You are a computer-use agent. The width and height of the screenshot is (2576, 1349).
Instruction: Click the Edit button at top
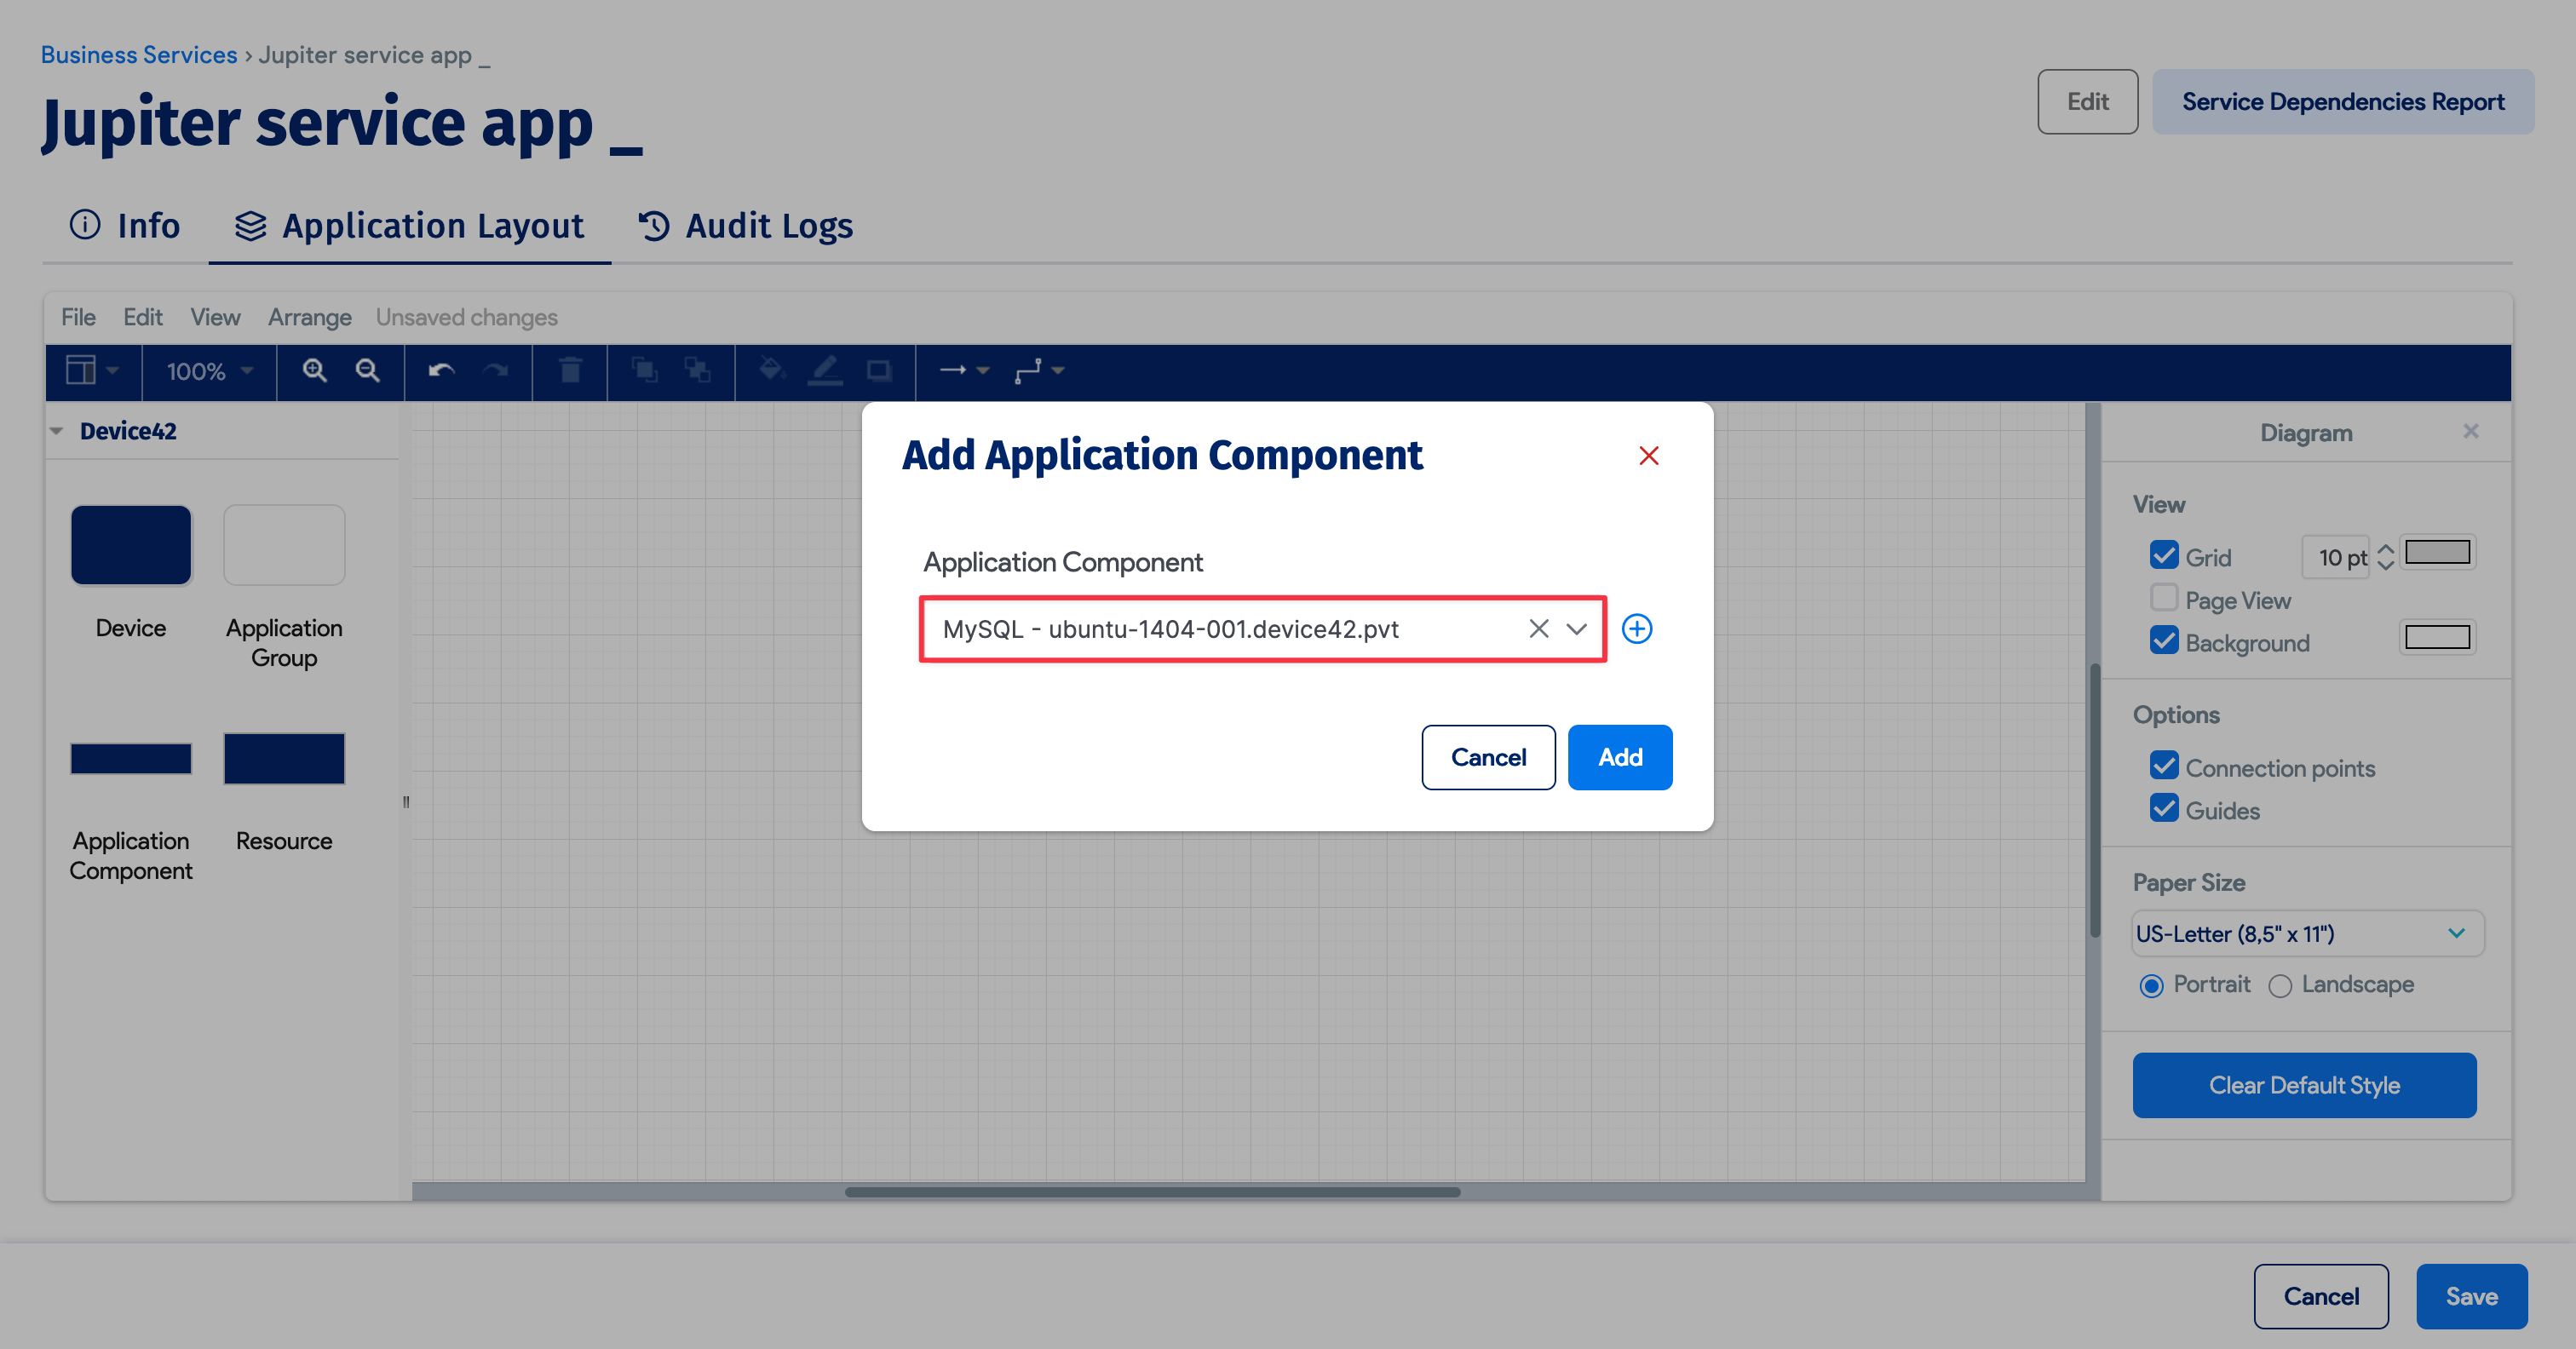click(x=2087, y=101)
